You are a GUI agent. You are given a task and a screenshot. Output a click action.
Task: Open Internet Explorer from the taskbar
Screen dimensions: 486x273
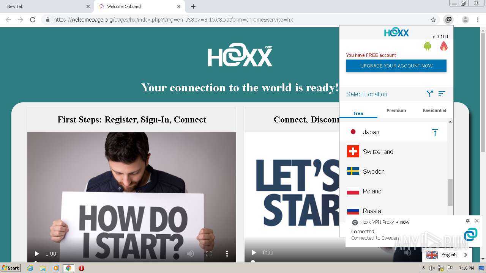pyautogui.click(x=30, y=268)
